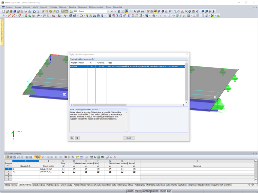Click the Redo arrow icon

38,11
